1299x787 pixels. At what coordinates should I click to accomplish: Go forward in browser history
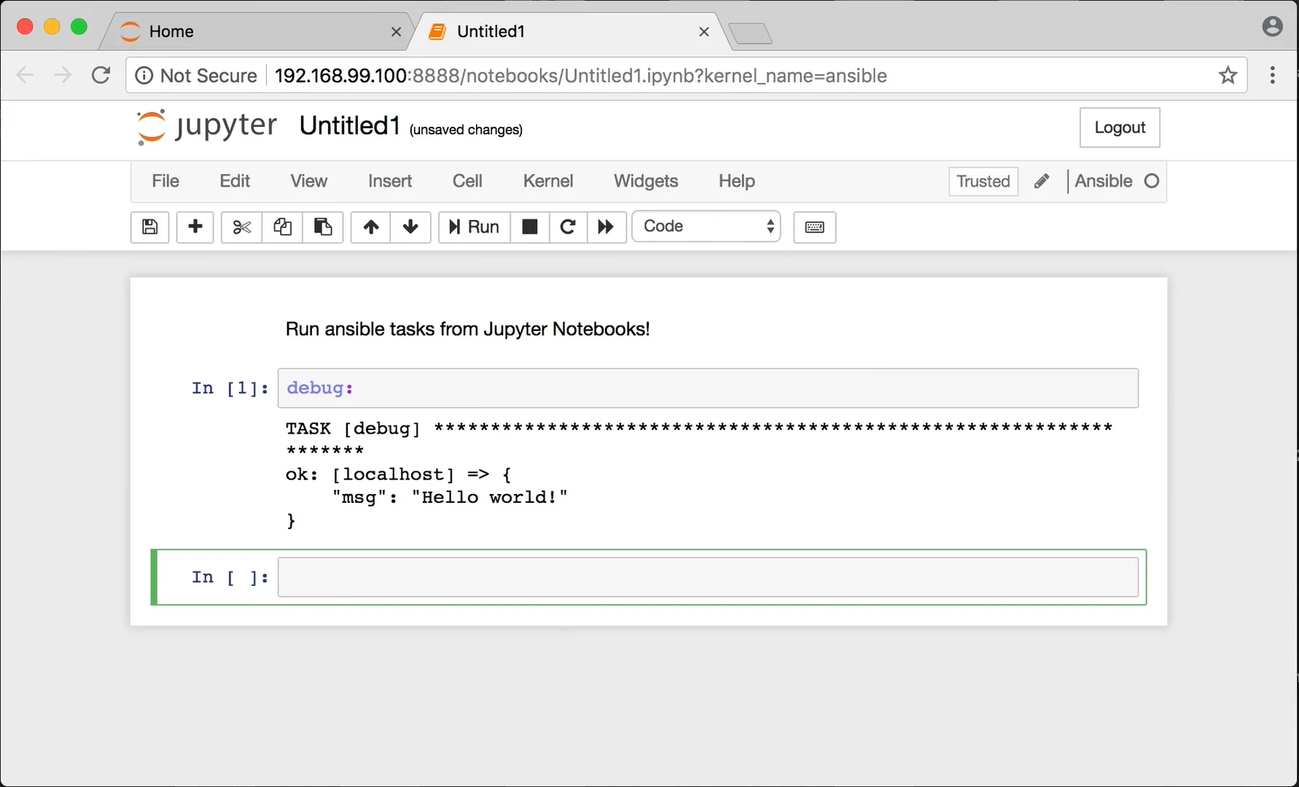click(63, 75)
